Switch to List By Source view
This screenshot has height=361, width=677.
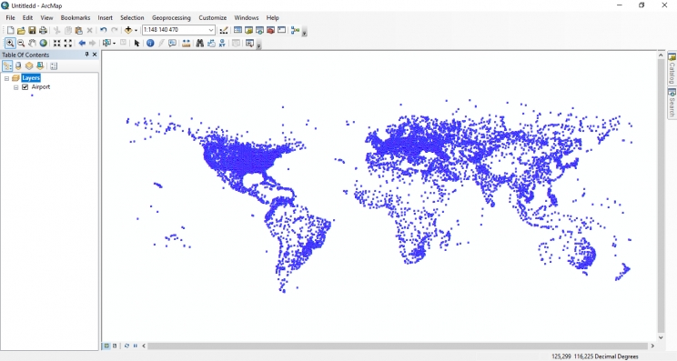pyautogui.click(x=18, y=66)
